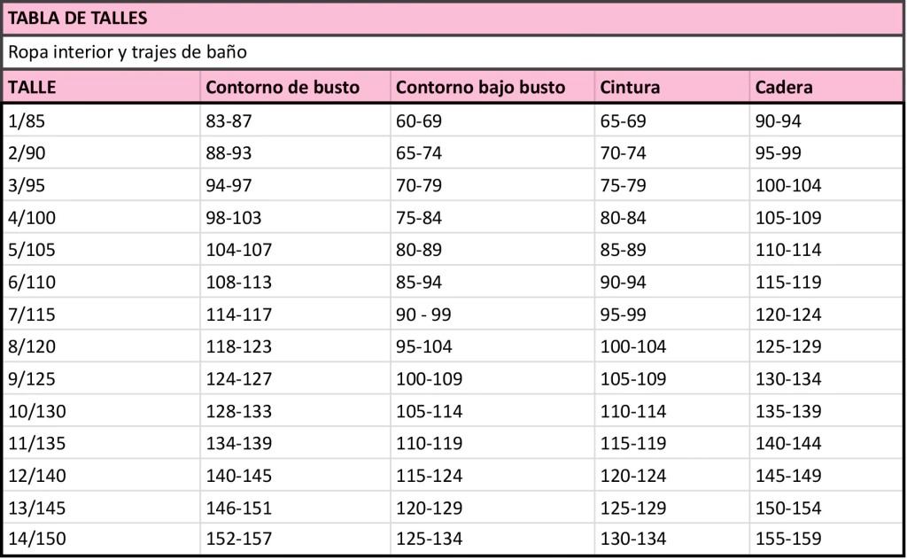
Task: Click the Cadera column header
Action: 784,88
